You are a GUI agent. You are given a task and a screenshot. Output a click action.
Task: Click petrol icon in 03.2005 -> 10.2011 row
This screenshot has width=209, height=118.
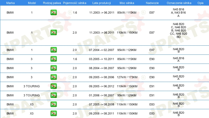[x=53, y=59]
